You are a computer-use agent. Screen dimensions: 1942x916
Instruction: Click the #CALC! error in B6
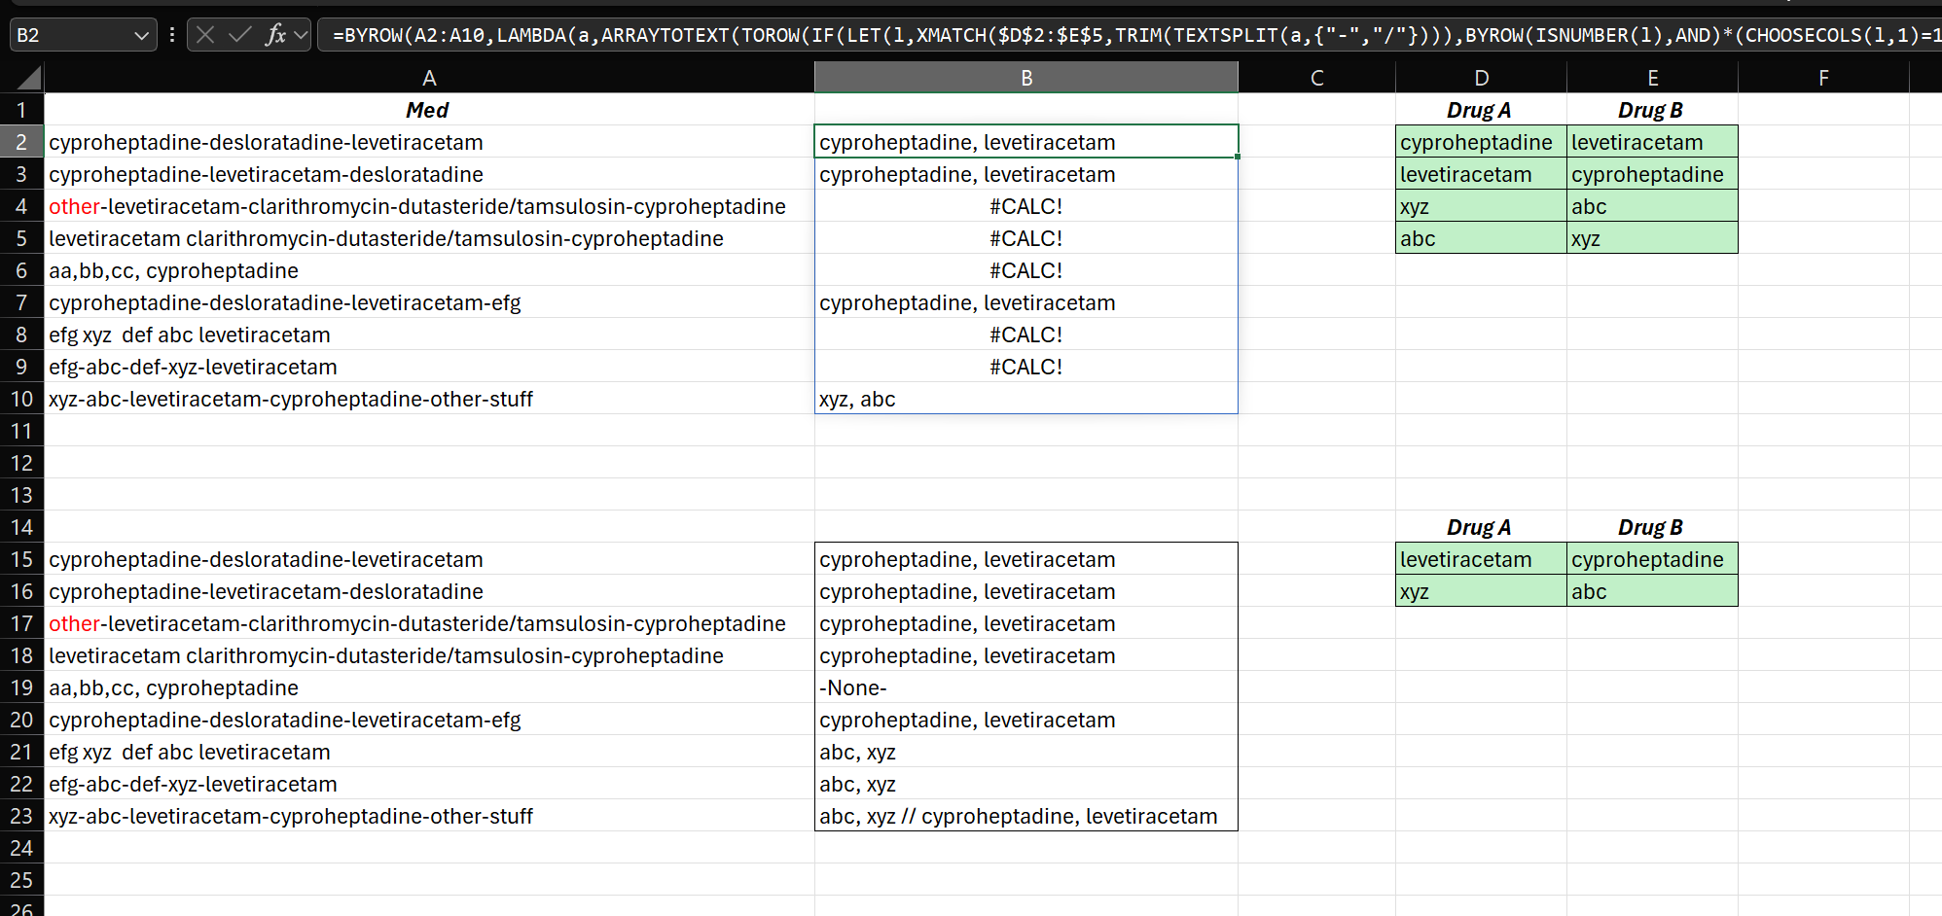tap(1026, 270)
